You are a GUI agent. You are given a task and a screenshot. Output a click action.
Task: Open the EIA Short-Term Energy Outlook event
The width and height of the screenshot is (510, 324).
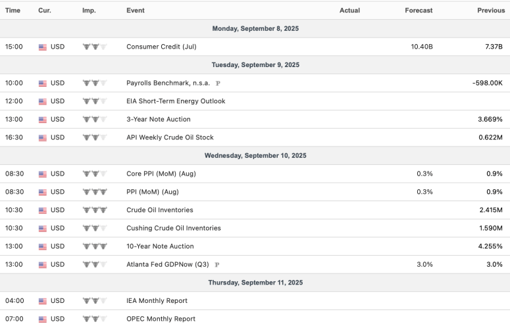click(x=176, y=101)
